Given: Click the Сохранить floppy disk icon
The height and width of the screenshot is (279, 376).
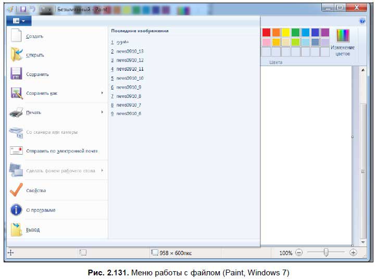Looking at the screenshot, I should (x=17, y=74).
